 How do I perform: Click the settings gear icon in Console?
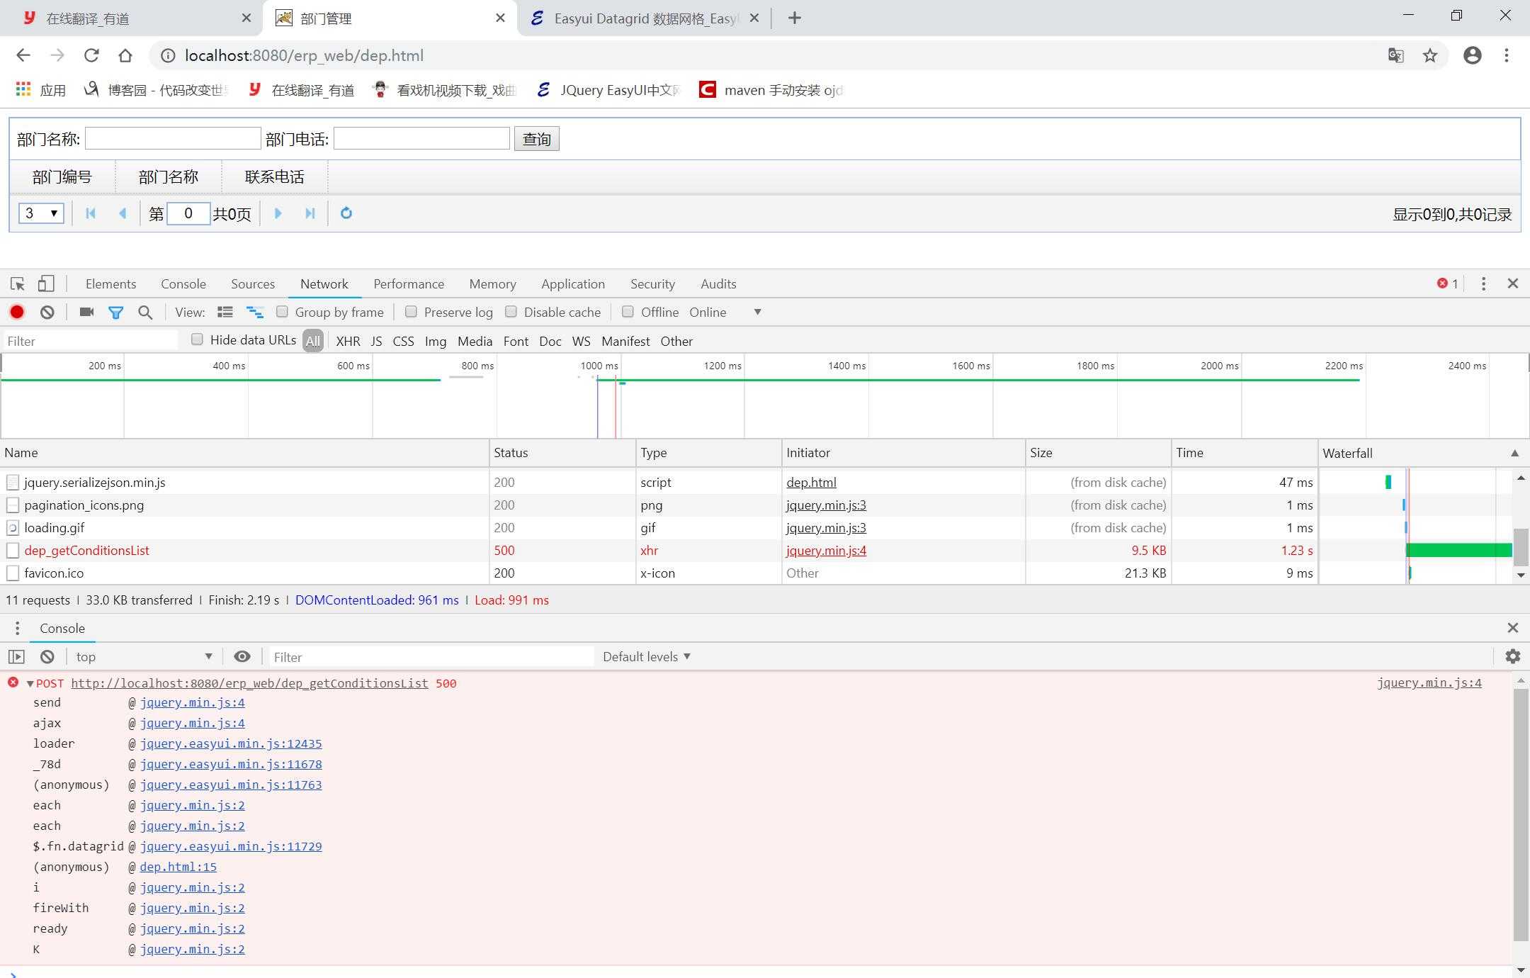(1512, 656)
